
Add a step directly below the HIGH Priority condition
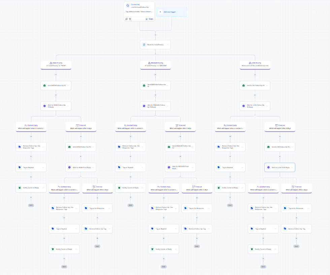point(56,75)
